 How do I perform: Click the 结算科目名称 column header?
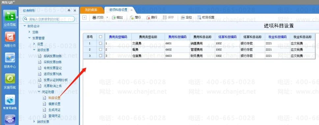(253, 37)
